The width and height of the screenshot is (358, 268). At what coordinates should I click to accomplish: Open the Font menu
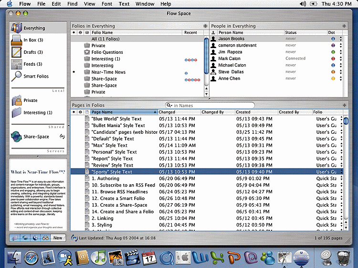tap(107, 4)
